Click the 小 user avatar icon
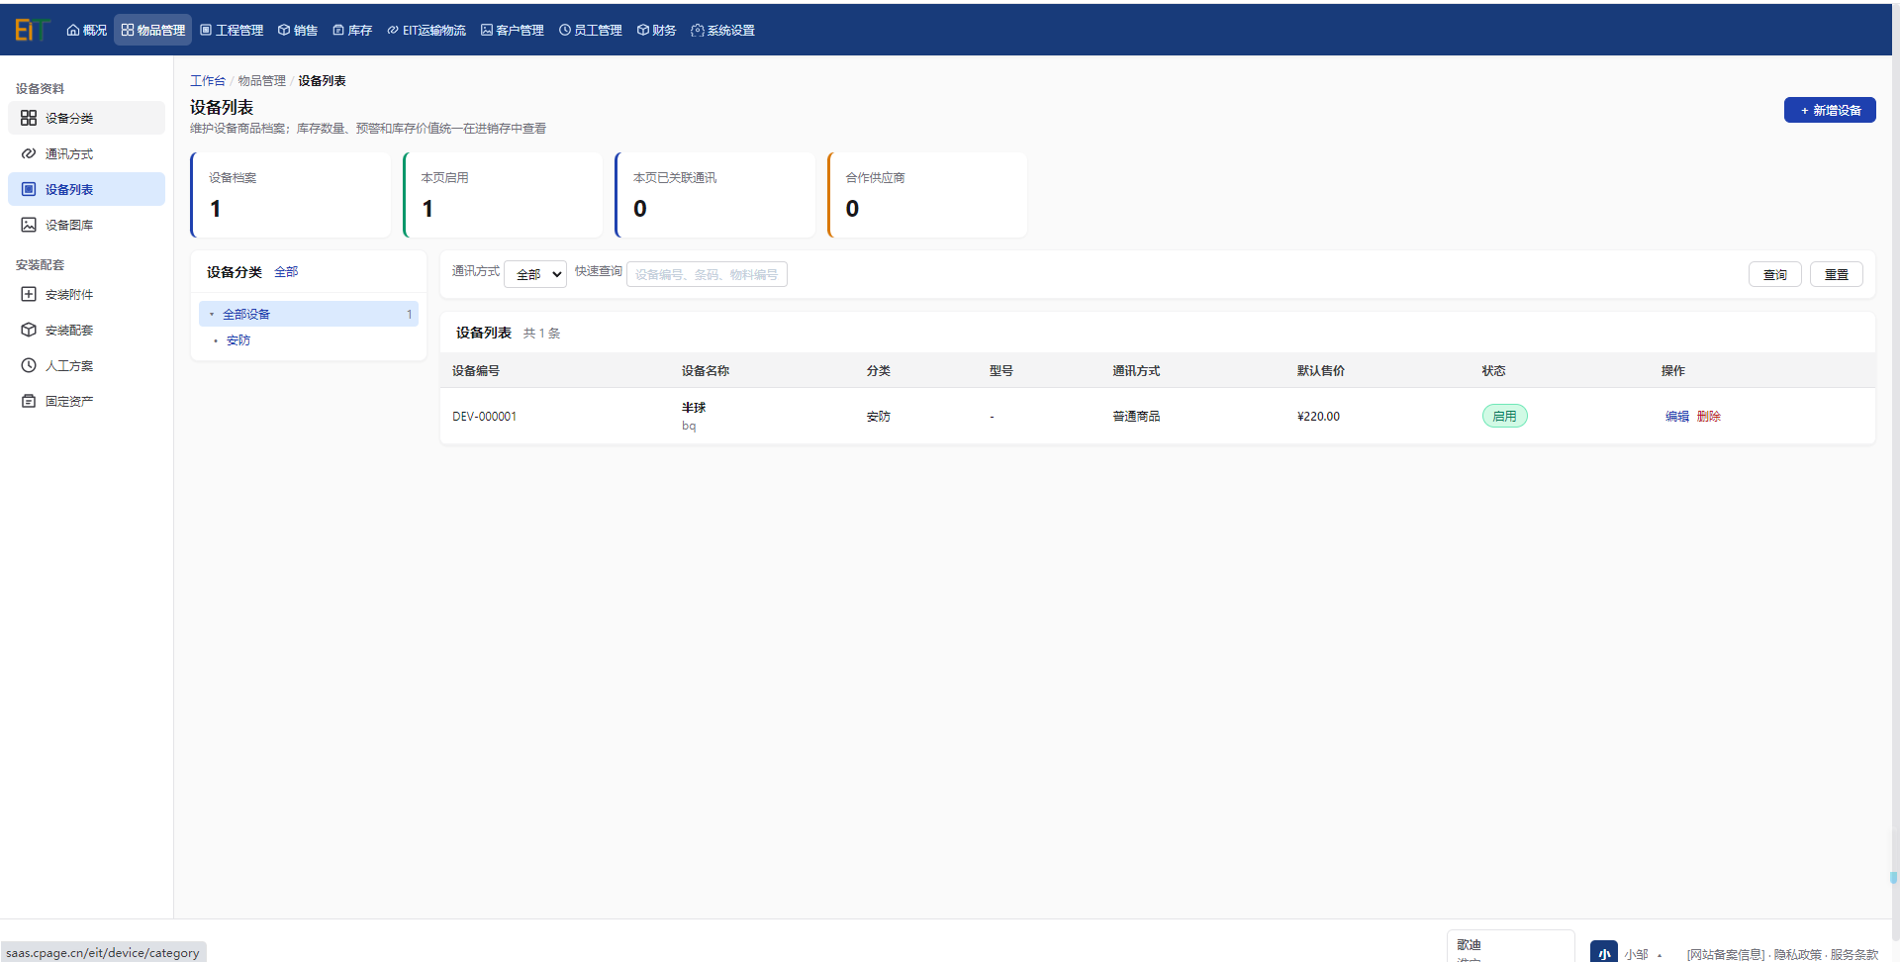Screen dimensions: 1900x962 1604,952
